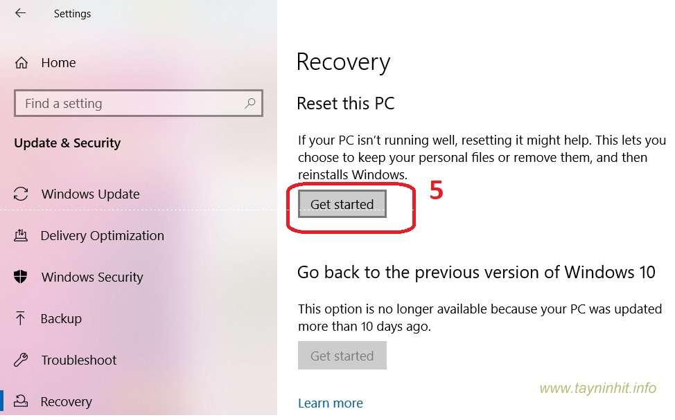This screenshot has height=420, width=675.
Task: Select Troubleshoot in the sidebar
Action: coord(78,360)
